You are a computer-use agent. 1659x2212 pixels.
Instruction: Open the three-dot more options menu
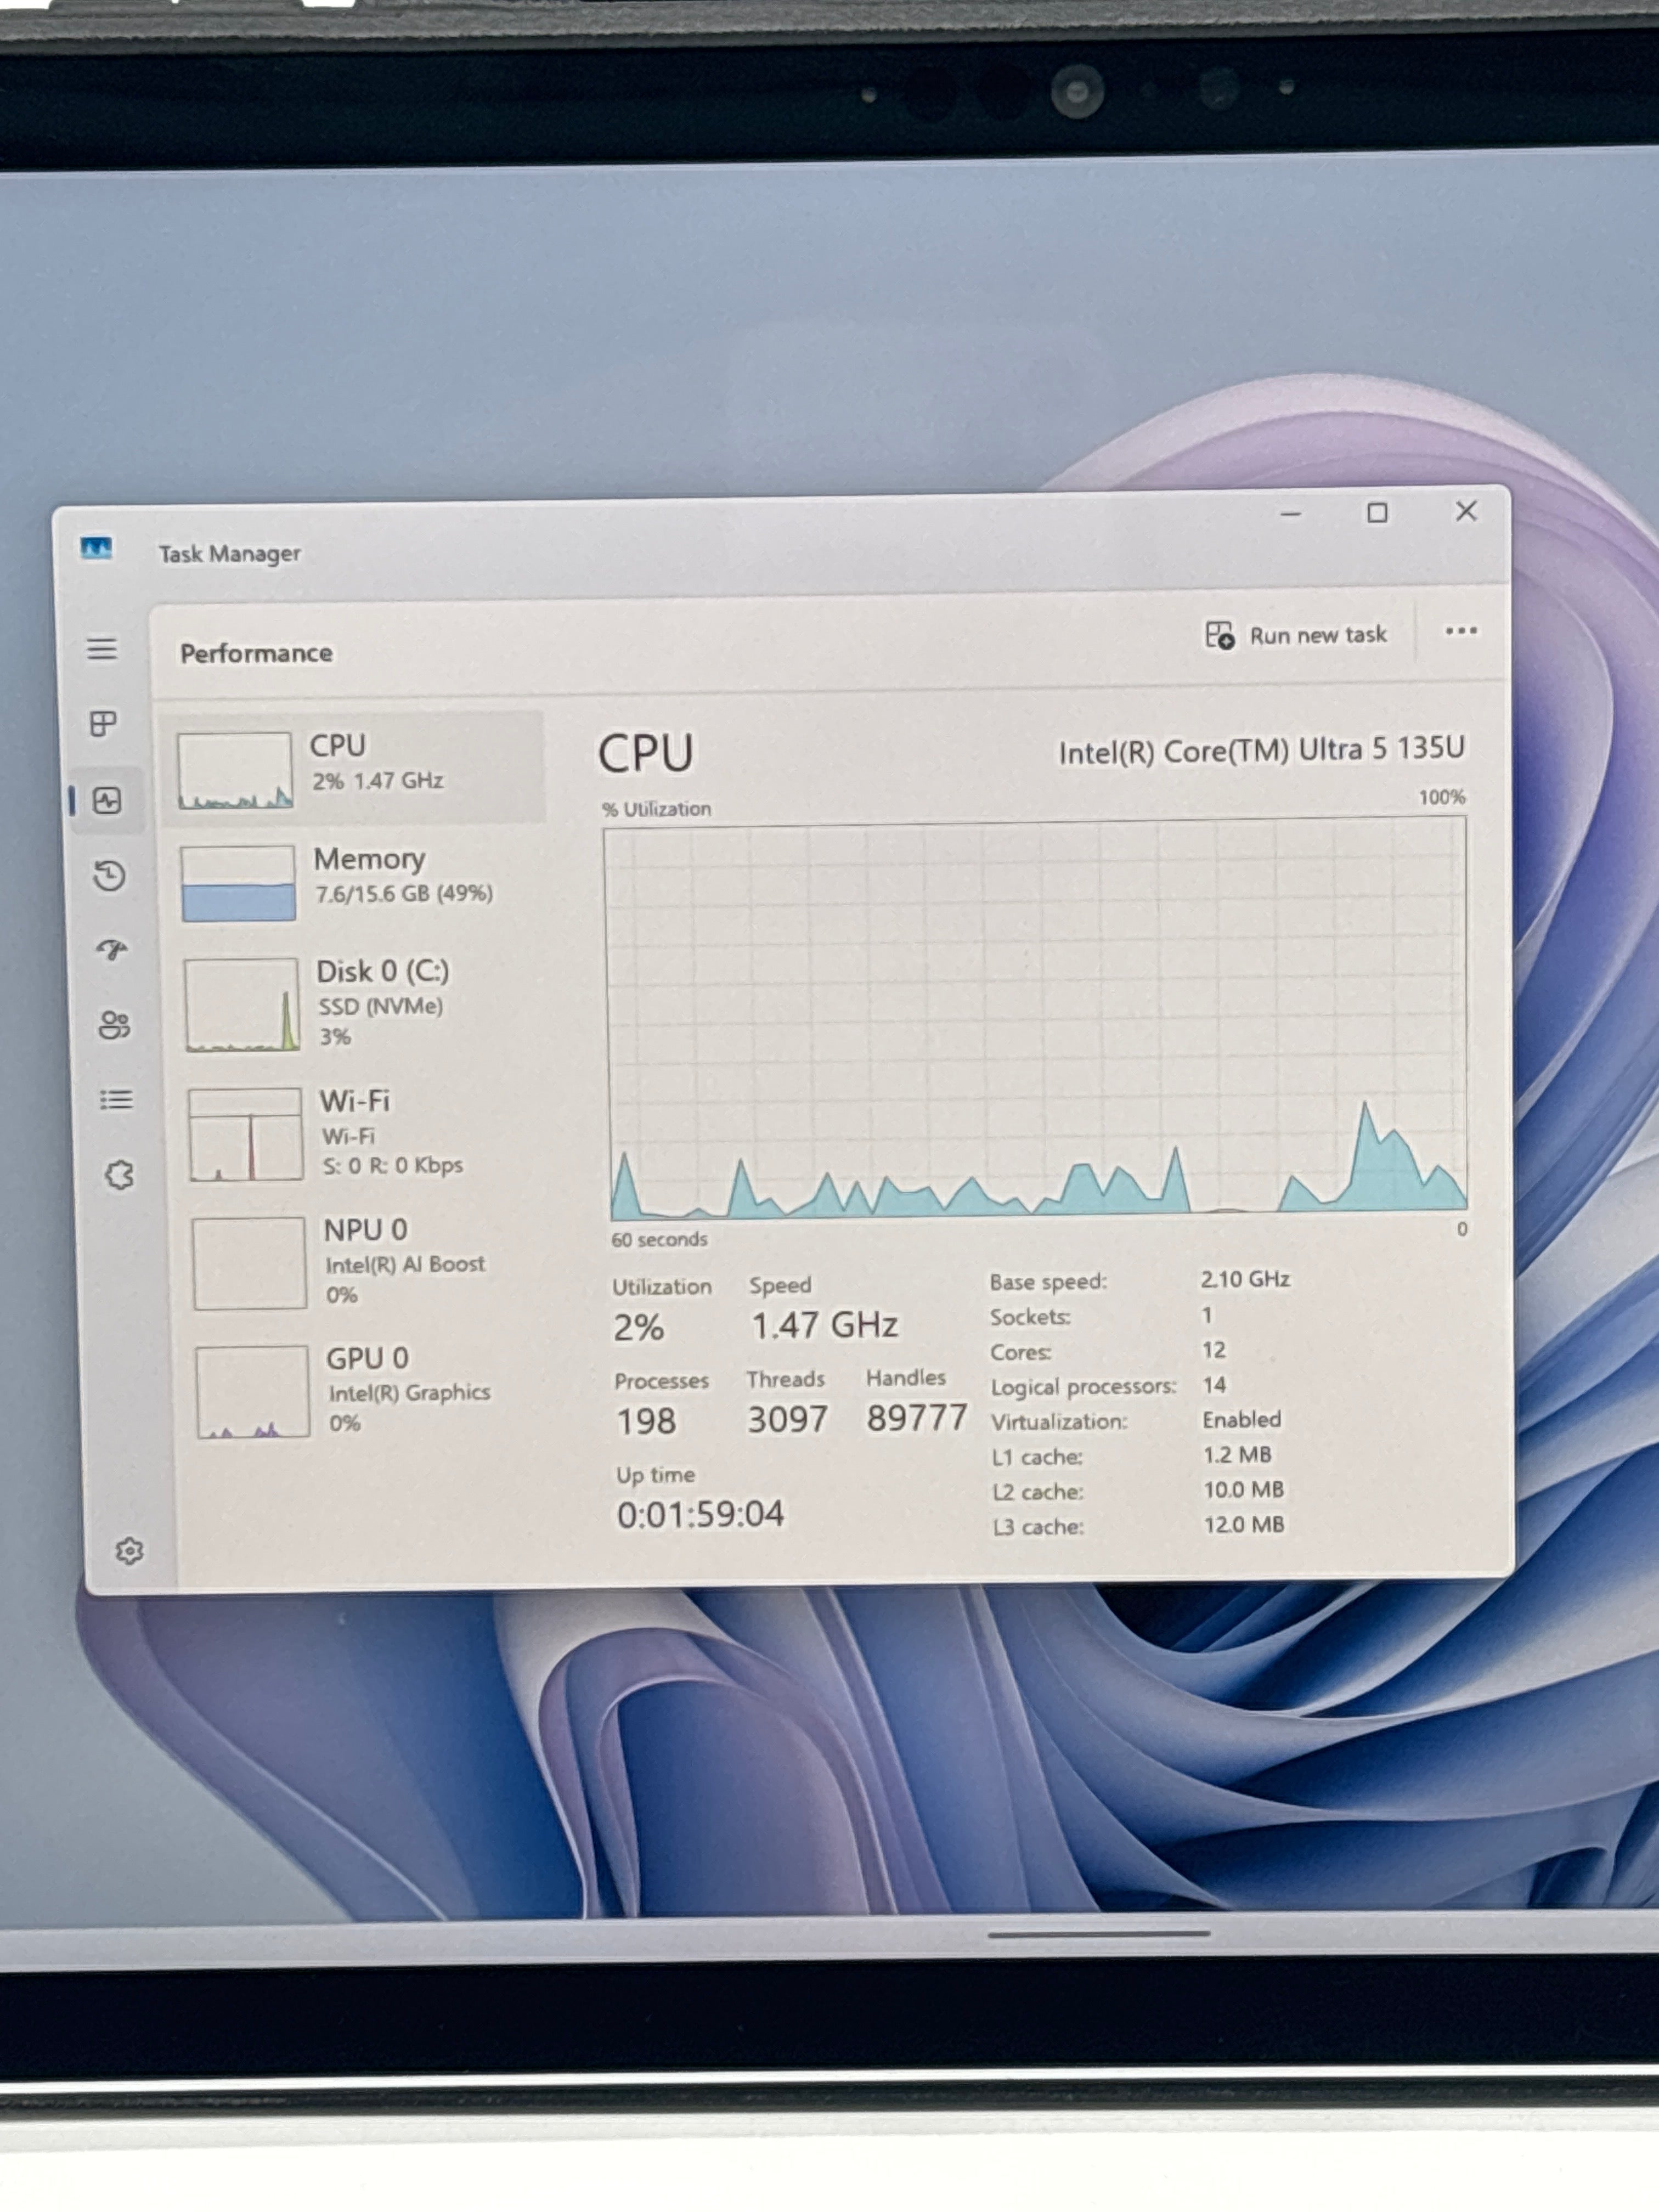tap(1461, 631)
